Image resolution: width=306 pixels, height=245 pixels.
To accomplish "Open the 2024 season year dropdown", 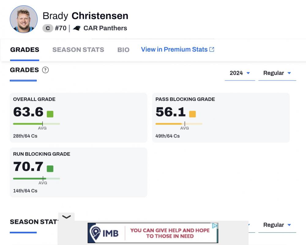I will point(240,73).
